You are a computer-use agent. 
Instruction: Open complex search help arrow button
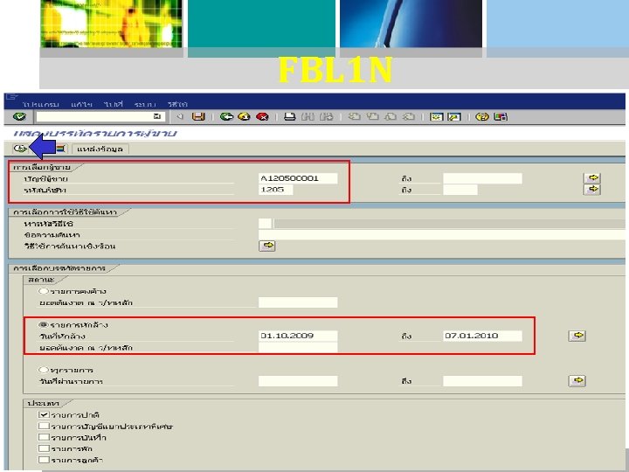click(267, 246)
